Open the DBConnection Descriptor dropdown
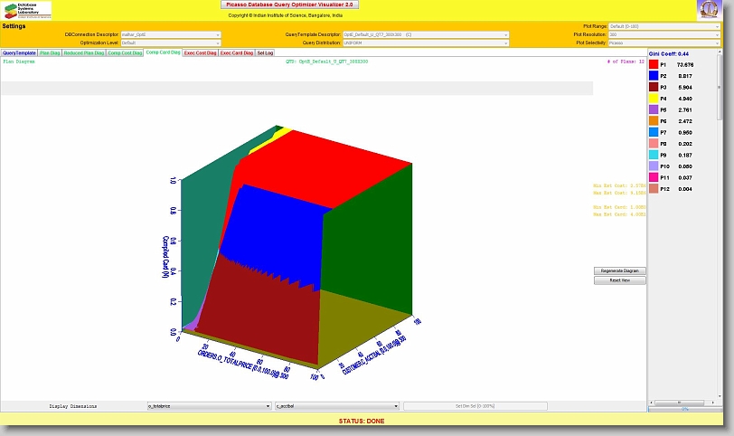The width and height of the screenshot is (734, 436). pyautogui.click(x=170, y=34)
